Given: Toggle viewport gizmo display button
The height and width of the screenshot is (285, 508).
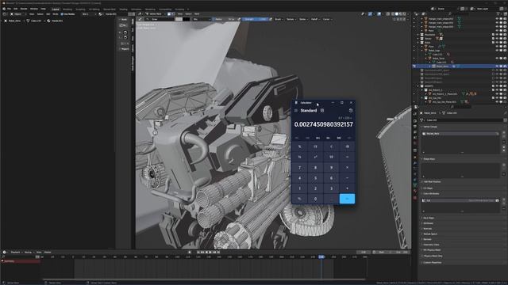Looking at the screenshot, I should click(371, 14).
